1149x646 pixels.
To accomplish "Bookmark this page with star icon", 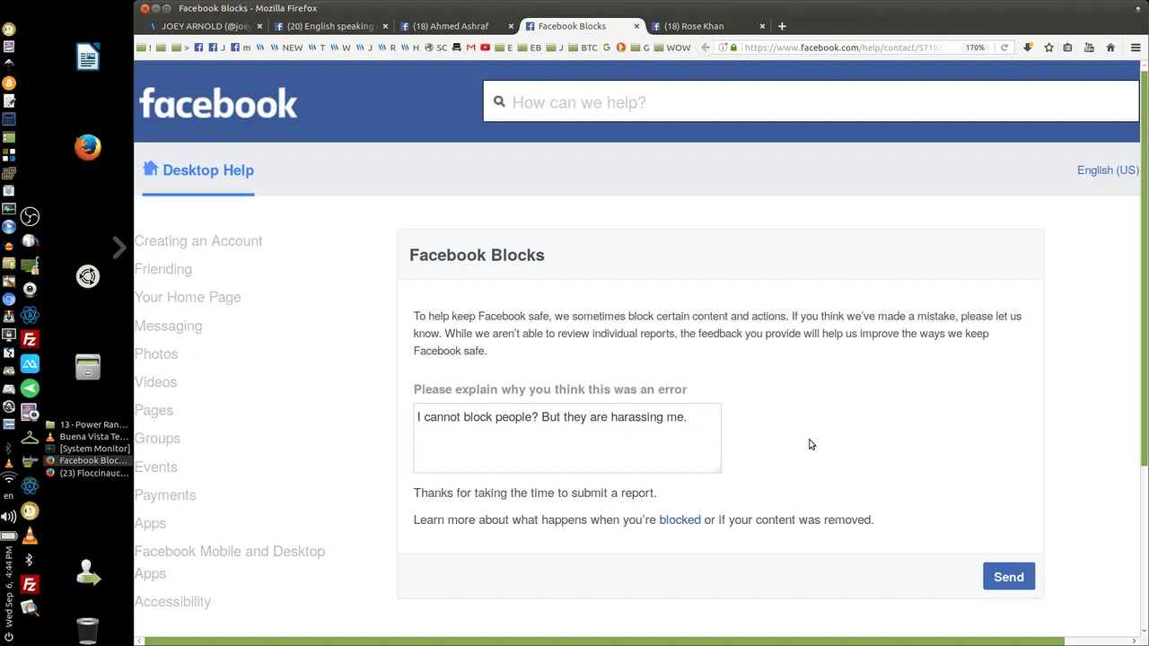I will [x=1048, y=48].
